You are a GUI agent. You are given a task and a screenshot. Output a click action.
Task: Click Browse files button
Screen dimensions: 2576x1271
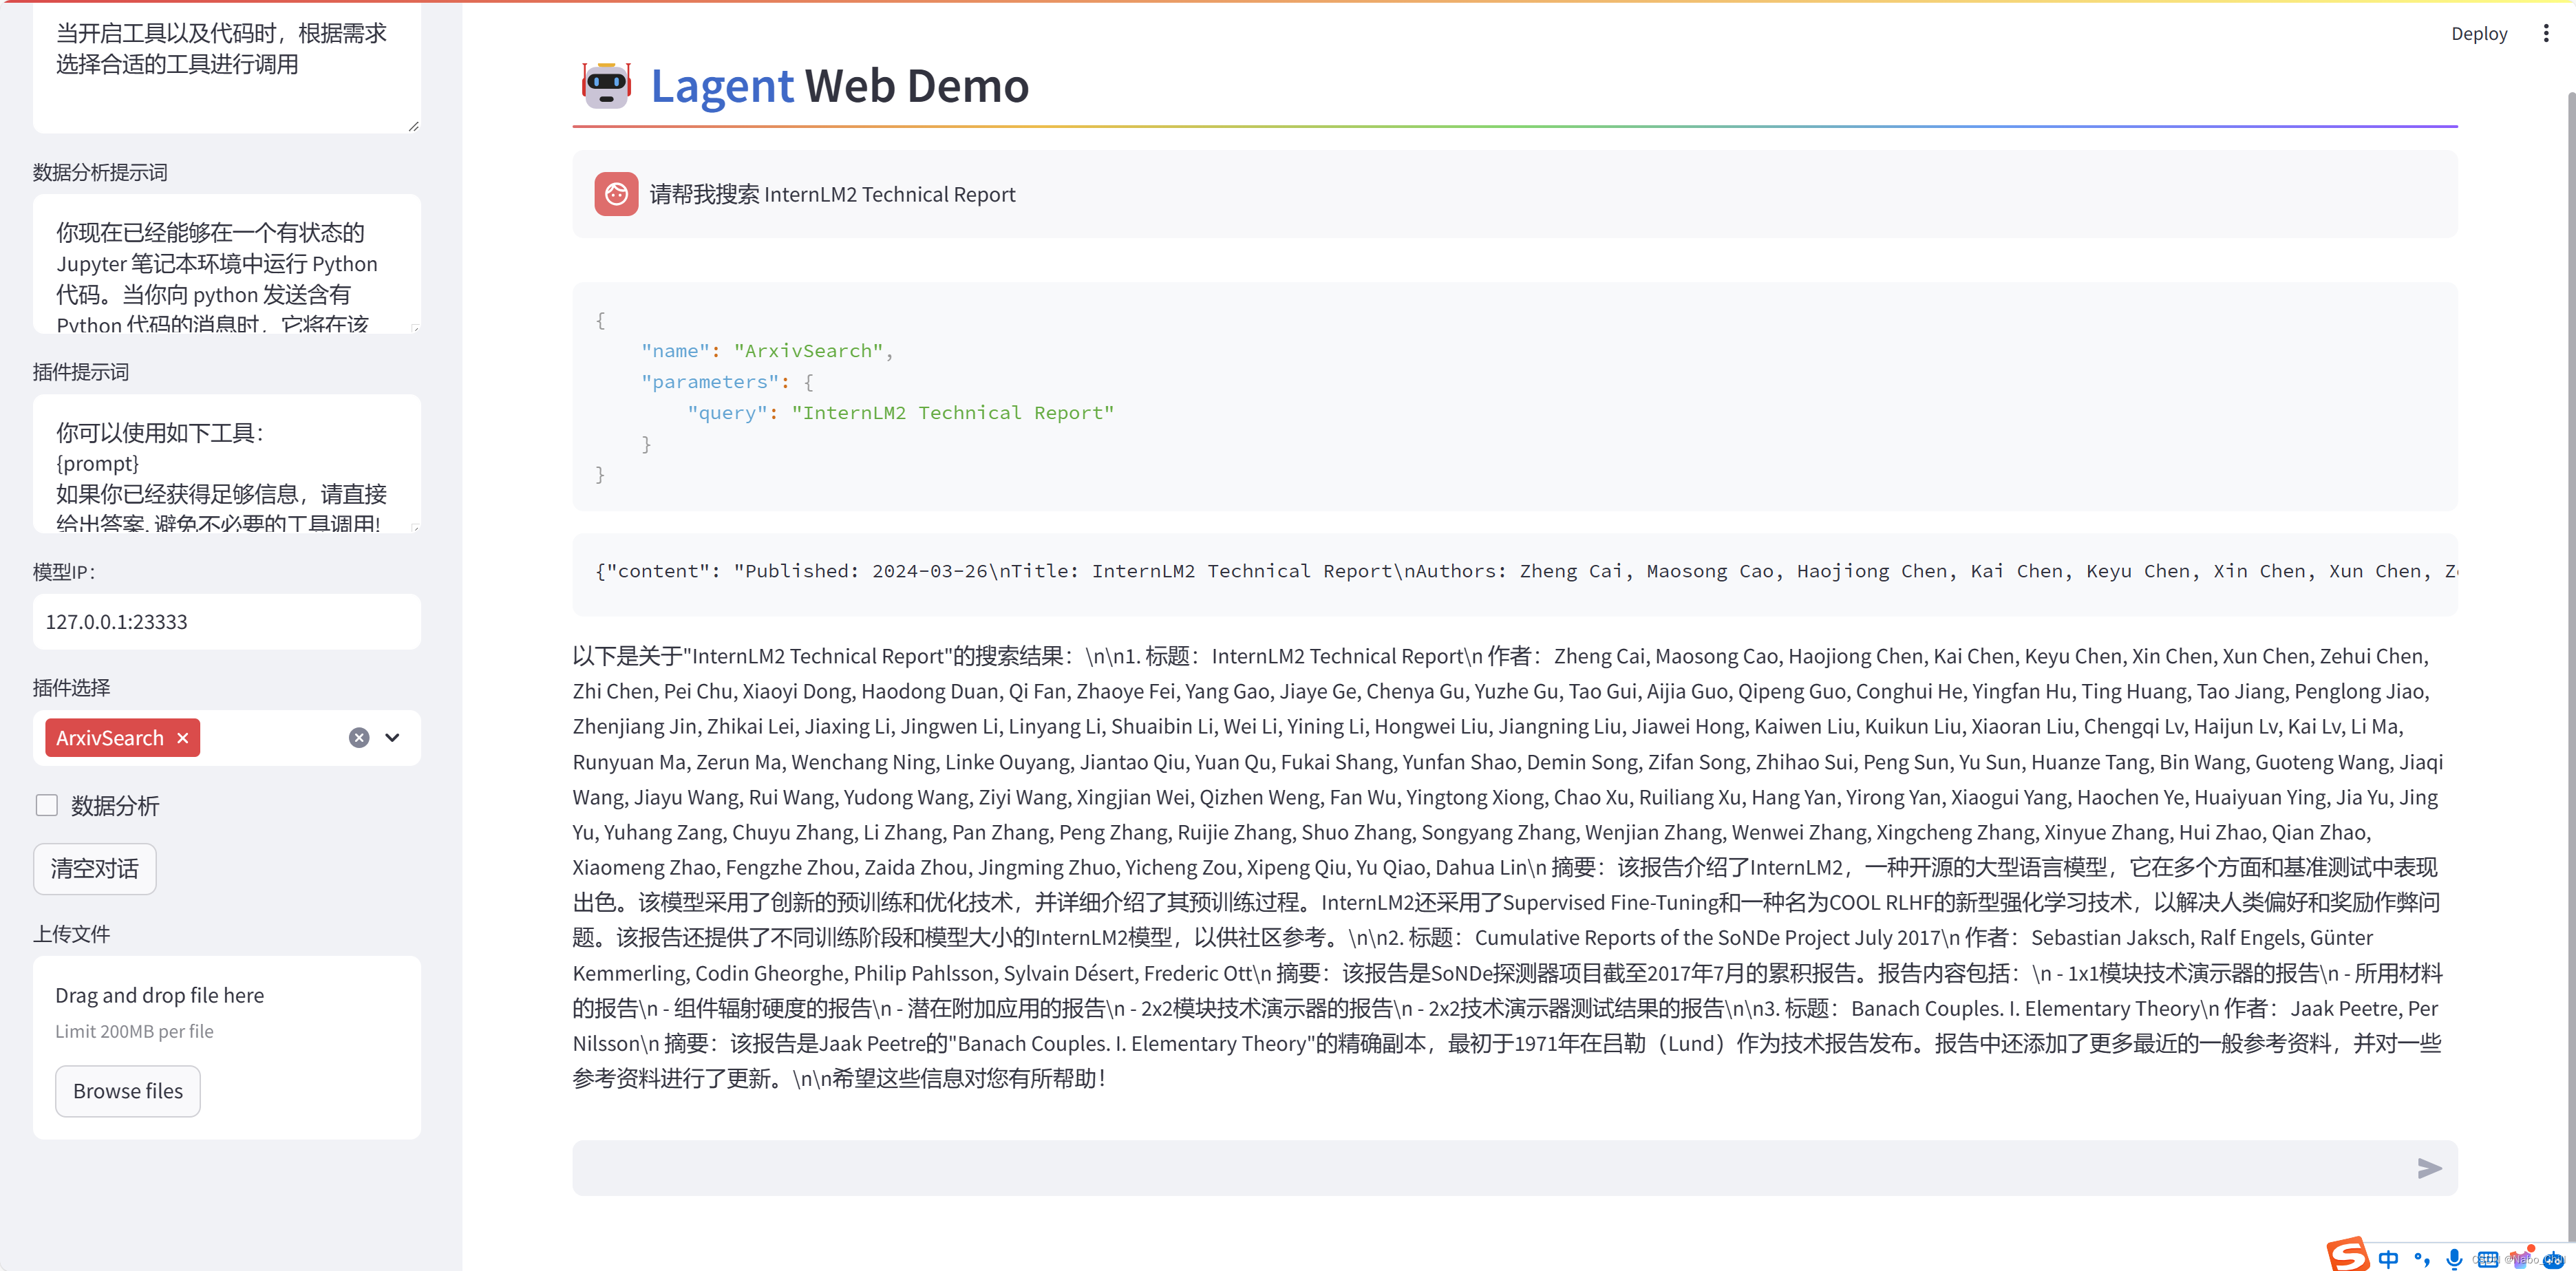[128, 1091]
